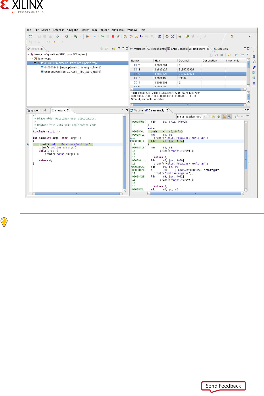Click the Open Console toolbar icon

[159, 36]
